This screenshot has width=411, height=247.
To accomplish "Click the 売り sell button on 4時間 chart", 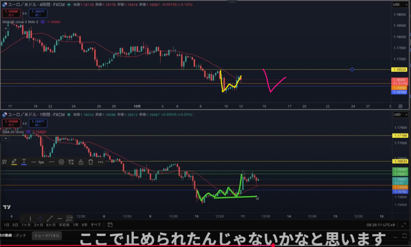I will pos(11,13).
